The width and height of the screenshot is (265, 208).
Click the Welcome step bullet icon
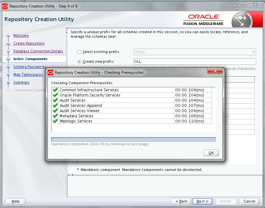point(8,36)
